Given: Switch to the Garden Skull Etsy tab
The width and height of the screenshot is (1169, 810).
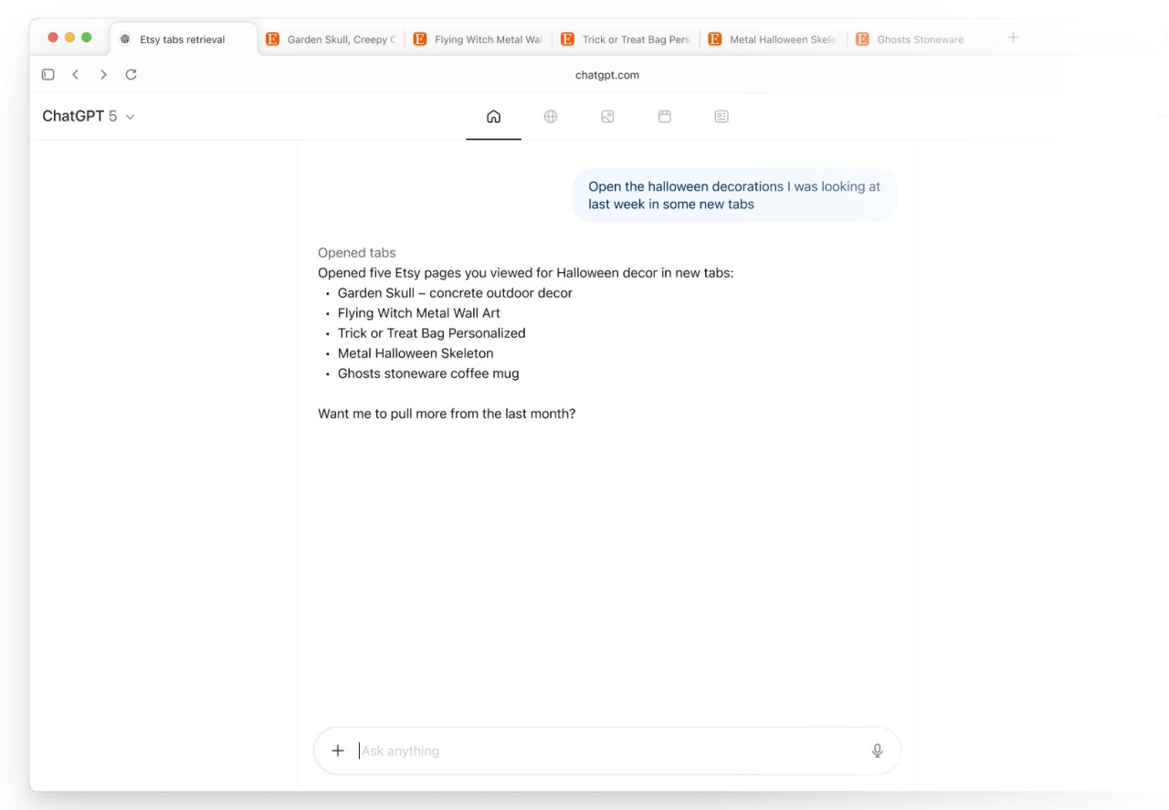Looking at the screenshot, I should 329,38.
